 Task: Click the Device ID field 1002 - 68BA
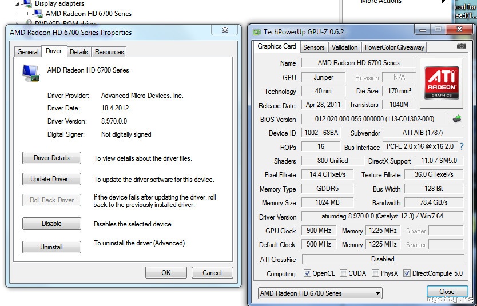click(x=321, y=133)
